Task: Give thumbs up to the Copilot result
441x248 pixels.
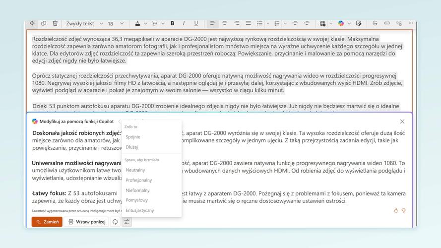Action: coord(396,210)
